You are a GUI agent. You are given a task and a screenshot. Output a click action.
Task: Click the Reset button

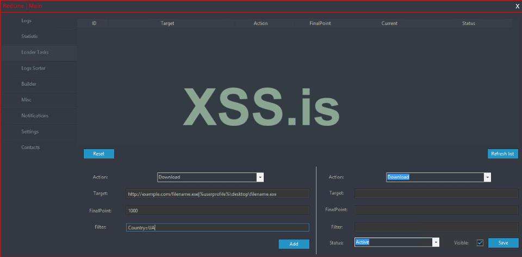click(x=99, y=154)
